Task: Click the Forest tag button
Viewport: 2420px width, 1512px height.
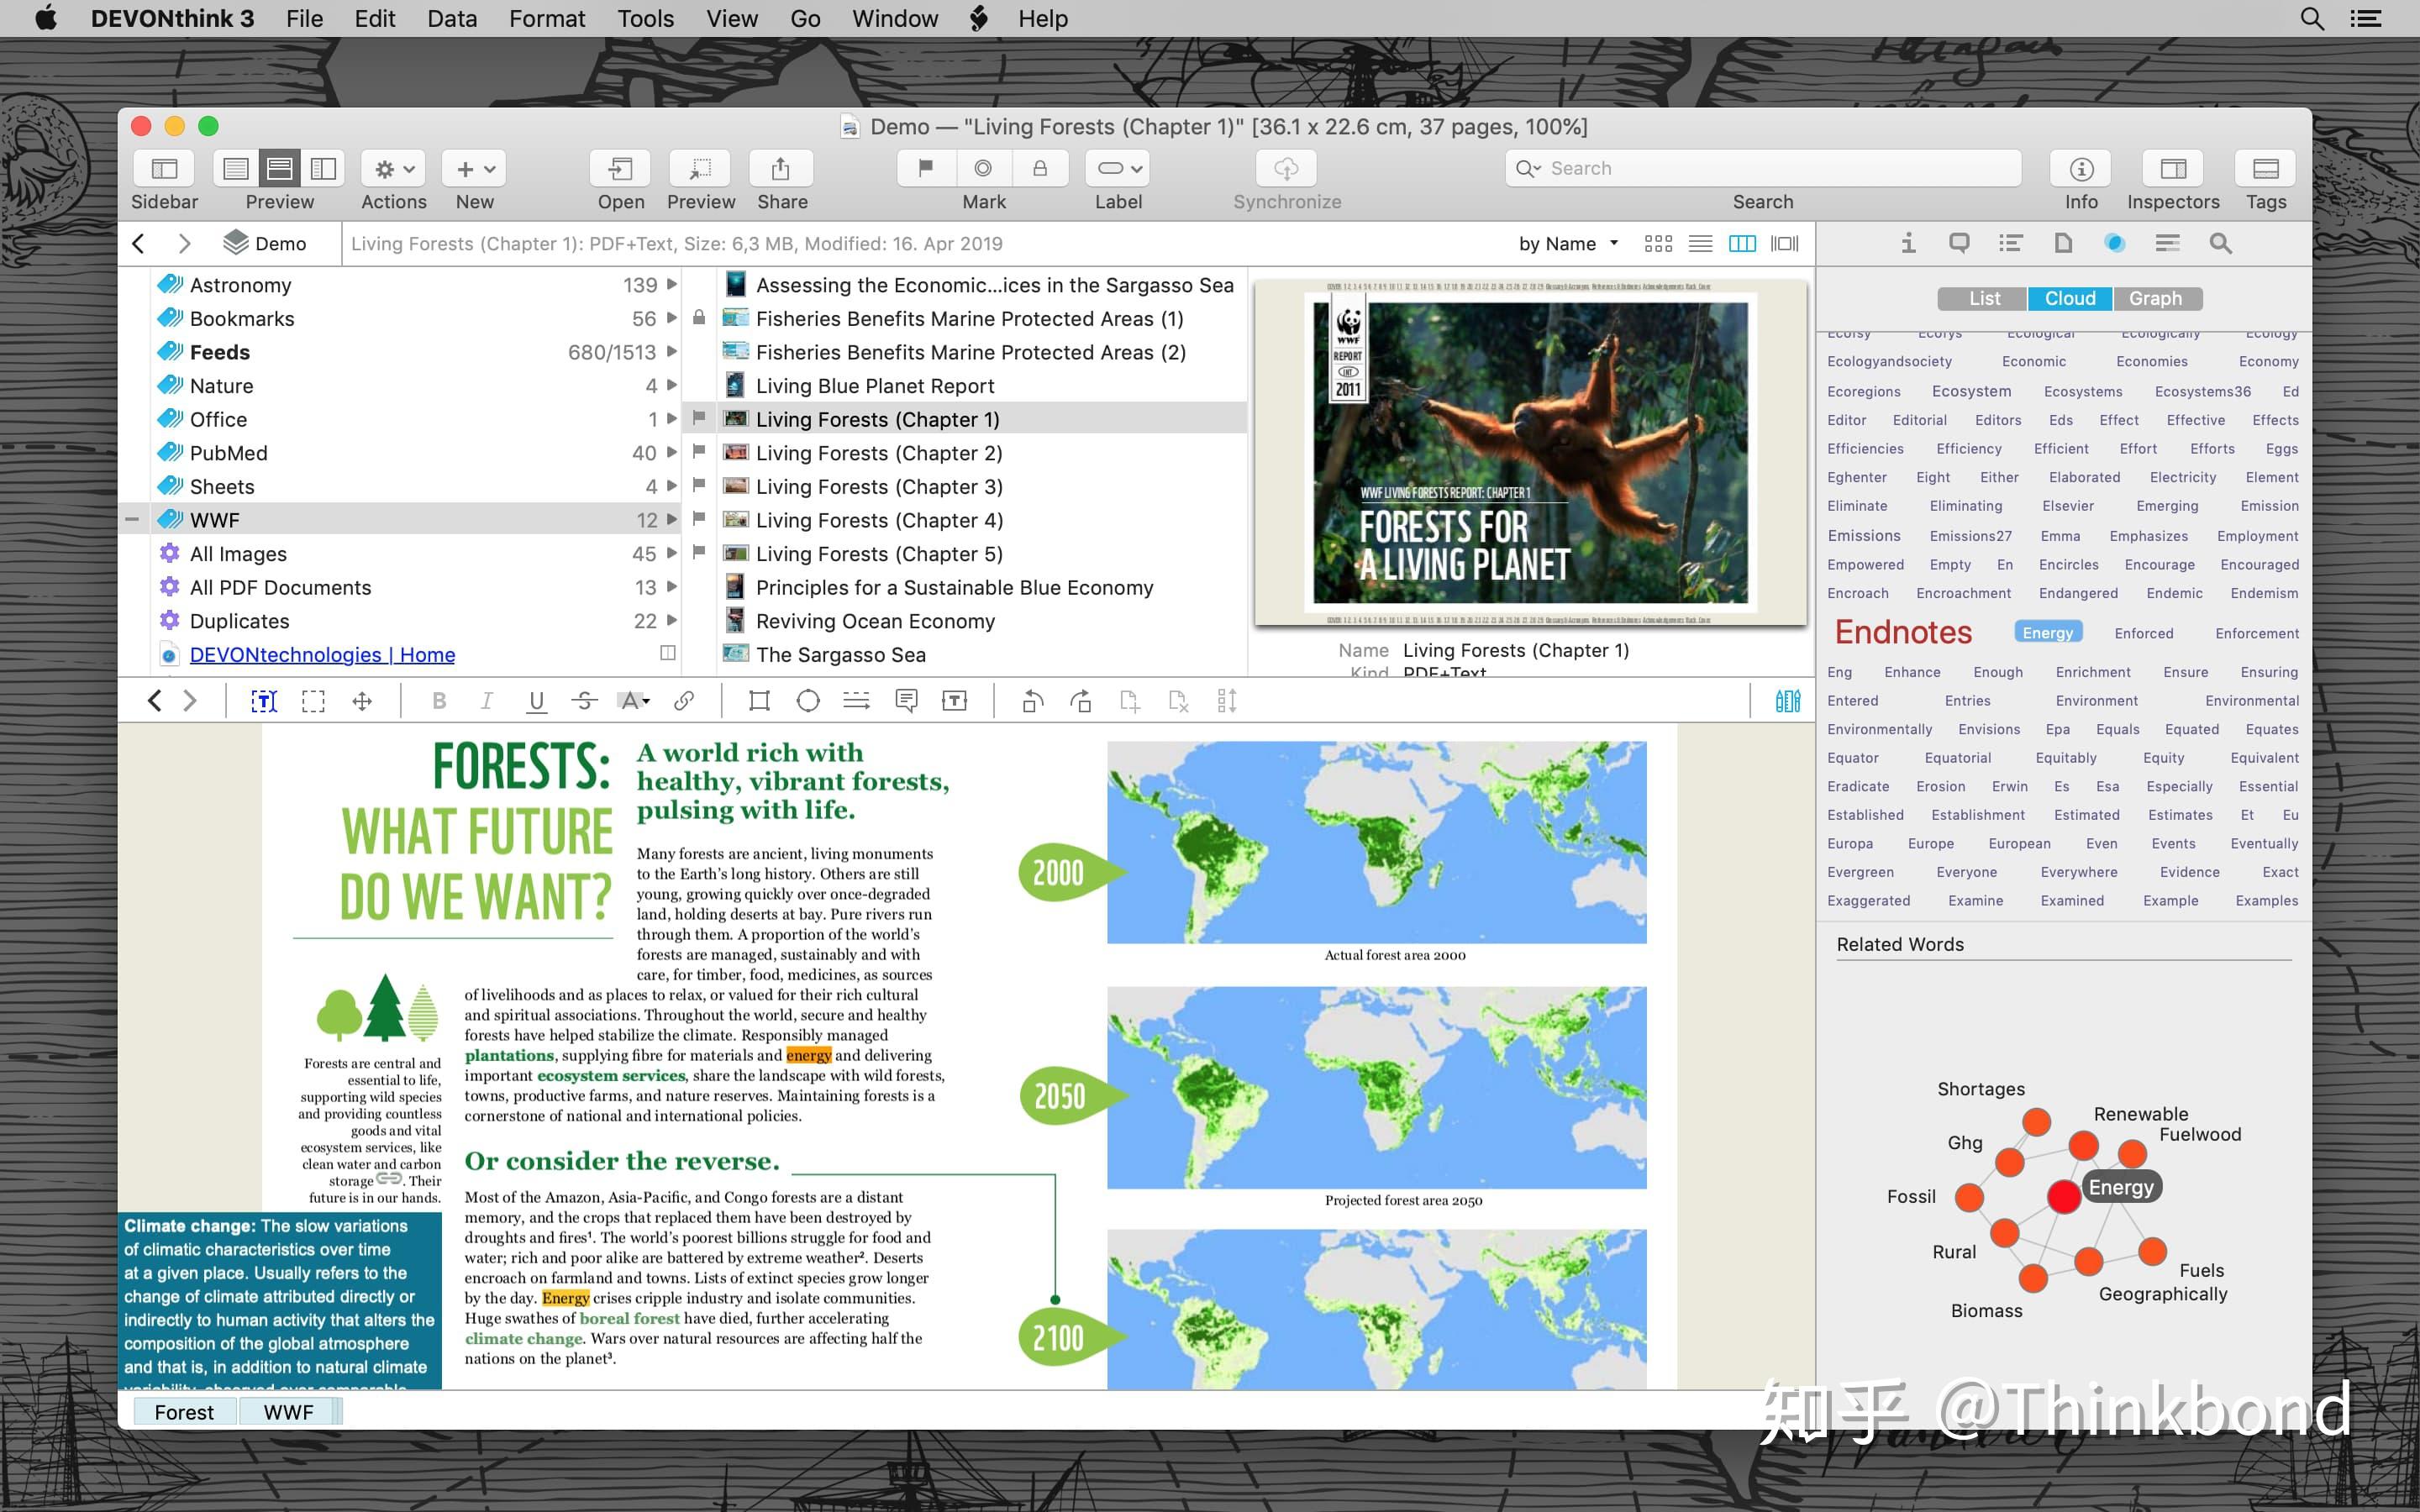Action: coord(184,1412)
